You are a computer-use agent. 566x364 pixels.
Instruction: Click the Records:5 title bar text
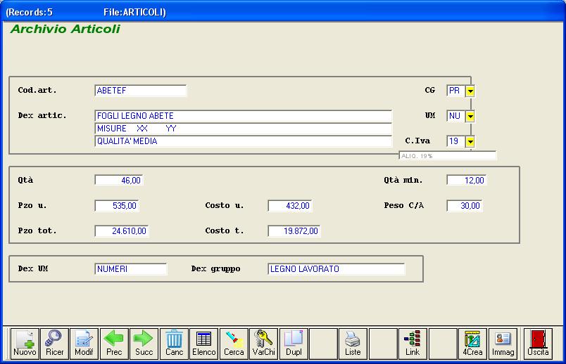point(30,12)
